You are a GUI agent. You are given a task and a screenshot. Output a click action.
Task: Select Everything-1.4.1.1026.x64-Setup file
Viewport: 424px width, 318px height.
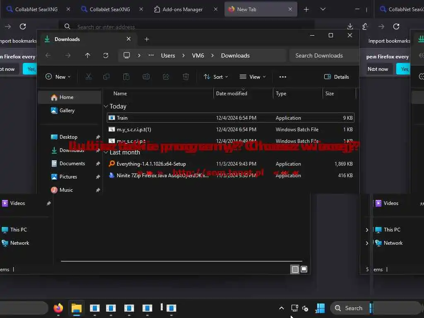coord(230,164)
